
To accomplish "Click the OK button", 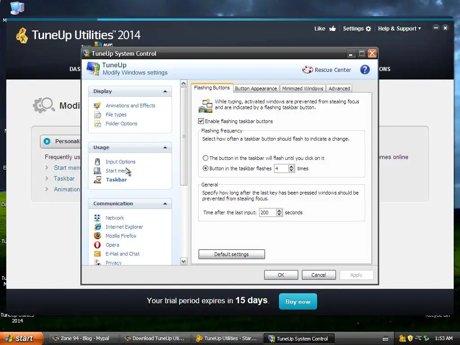I will tap(281, 275).
